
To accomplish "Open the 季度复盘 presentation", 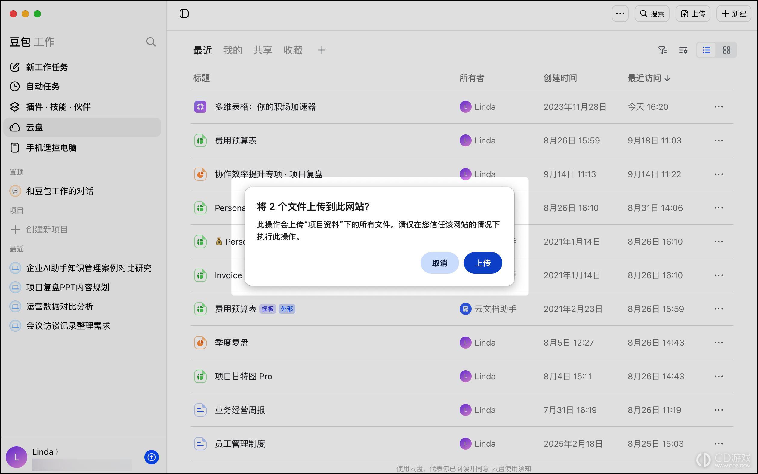I will click(232, 343).
